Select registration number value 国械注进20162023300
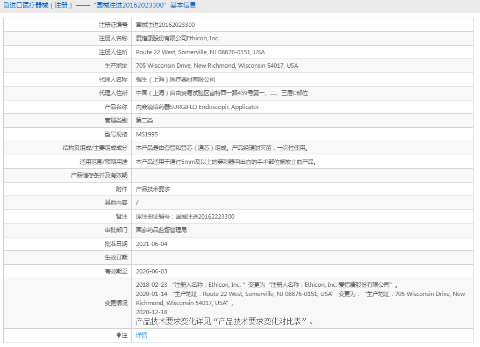The image size is (480, 347). (x=166, y=25)
